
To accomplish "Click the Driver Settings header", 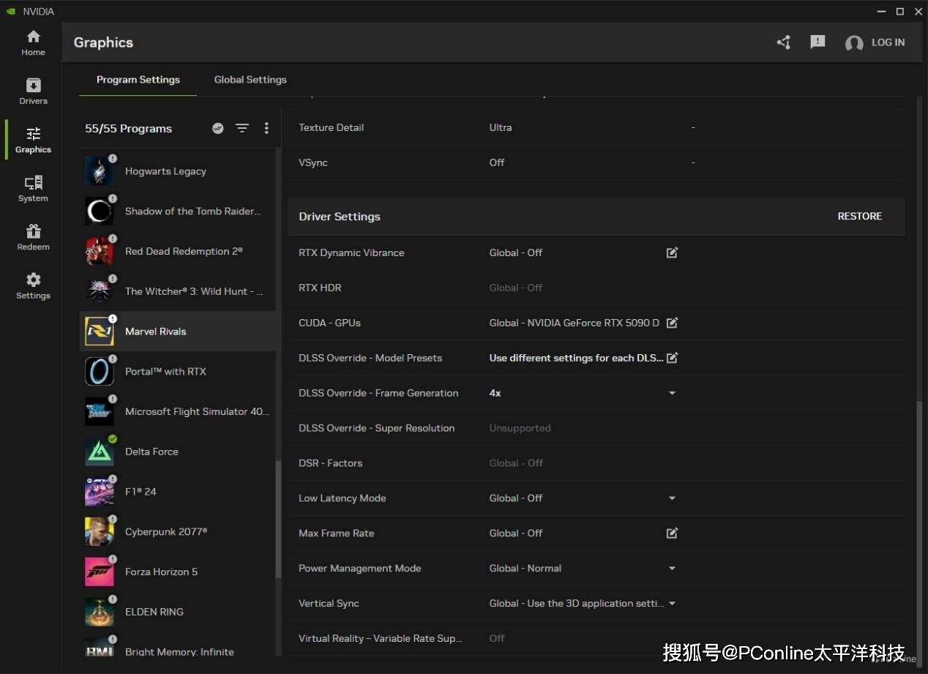I will point(340,217).
